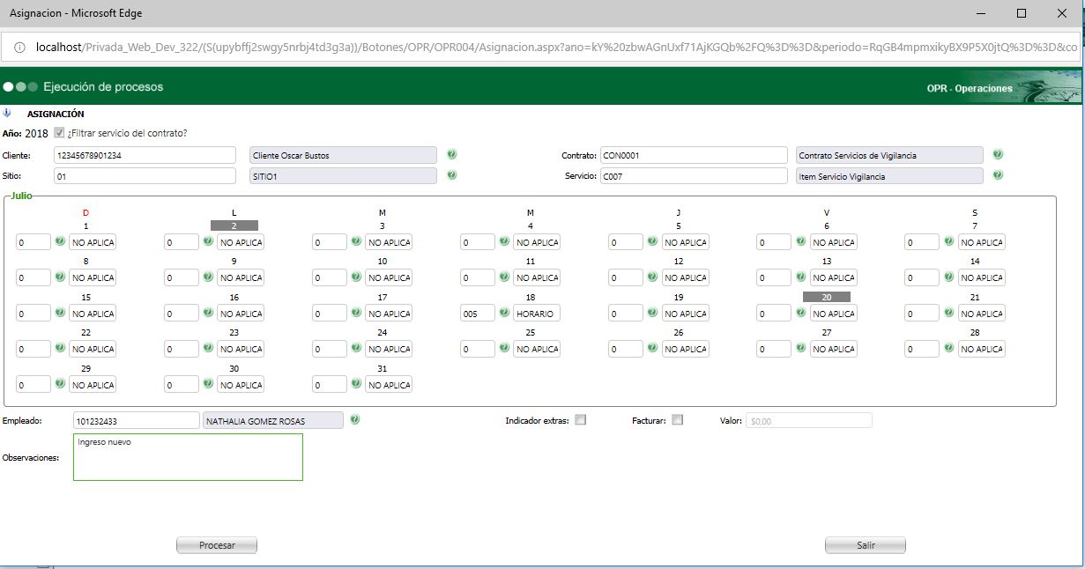
Task: Click day 18 code field showing 005
Action: [x=477, y=314]
